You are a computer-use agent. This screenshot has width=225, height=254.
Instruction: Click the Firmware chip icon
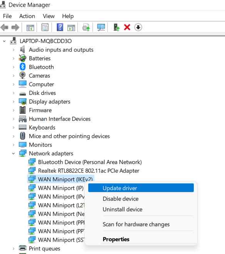22,110
